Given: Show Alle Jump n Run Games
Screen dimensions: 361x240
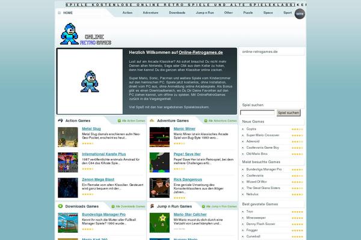Looking at the screenshot, I should coord(220,206).
